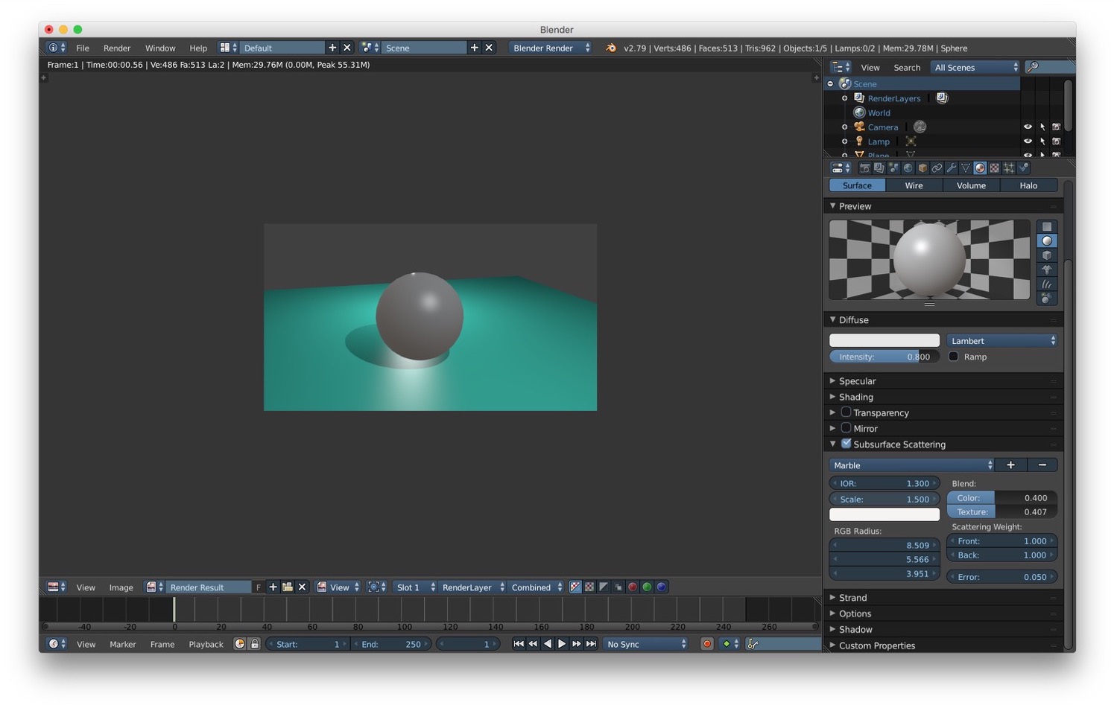Open the Texture properties tab

(994, 168)
